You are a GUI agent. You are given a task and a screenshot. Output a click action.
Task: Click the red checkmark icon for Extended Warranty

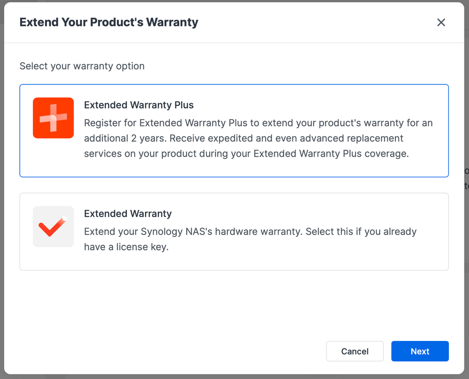click(x=53, y=226)
